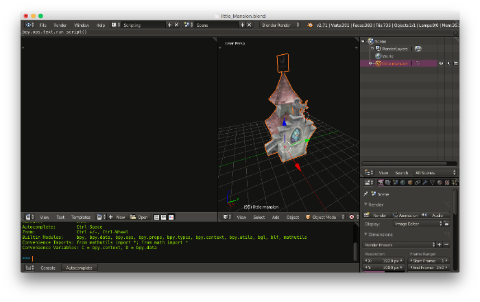Screen dimensions: 480x302
Task: Add a new screen layout next to Scripting
Action: (169, 25)
